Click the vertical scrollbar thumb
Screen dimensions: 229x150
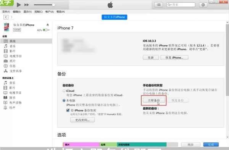[227, 60]
